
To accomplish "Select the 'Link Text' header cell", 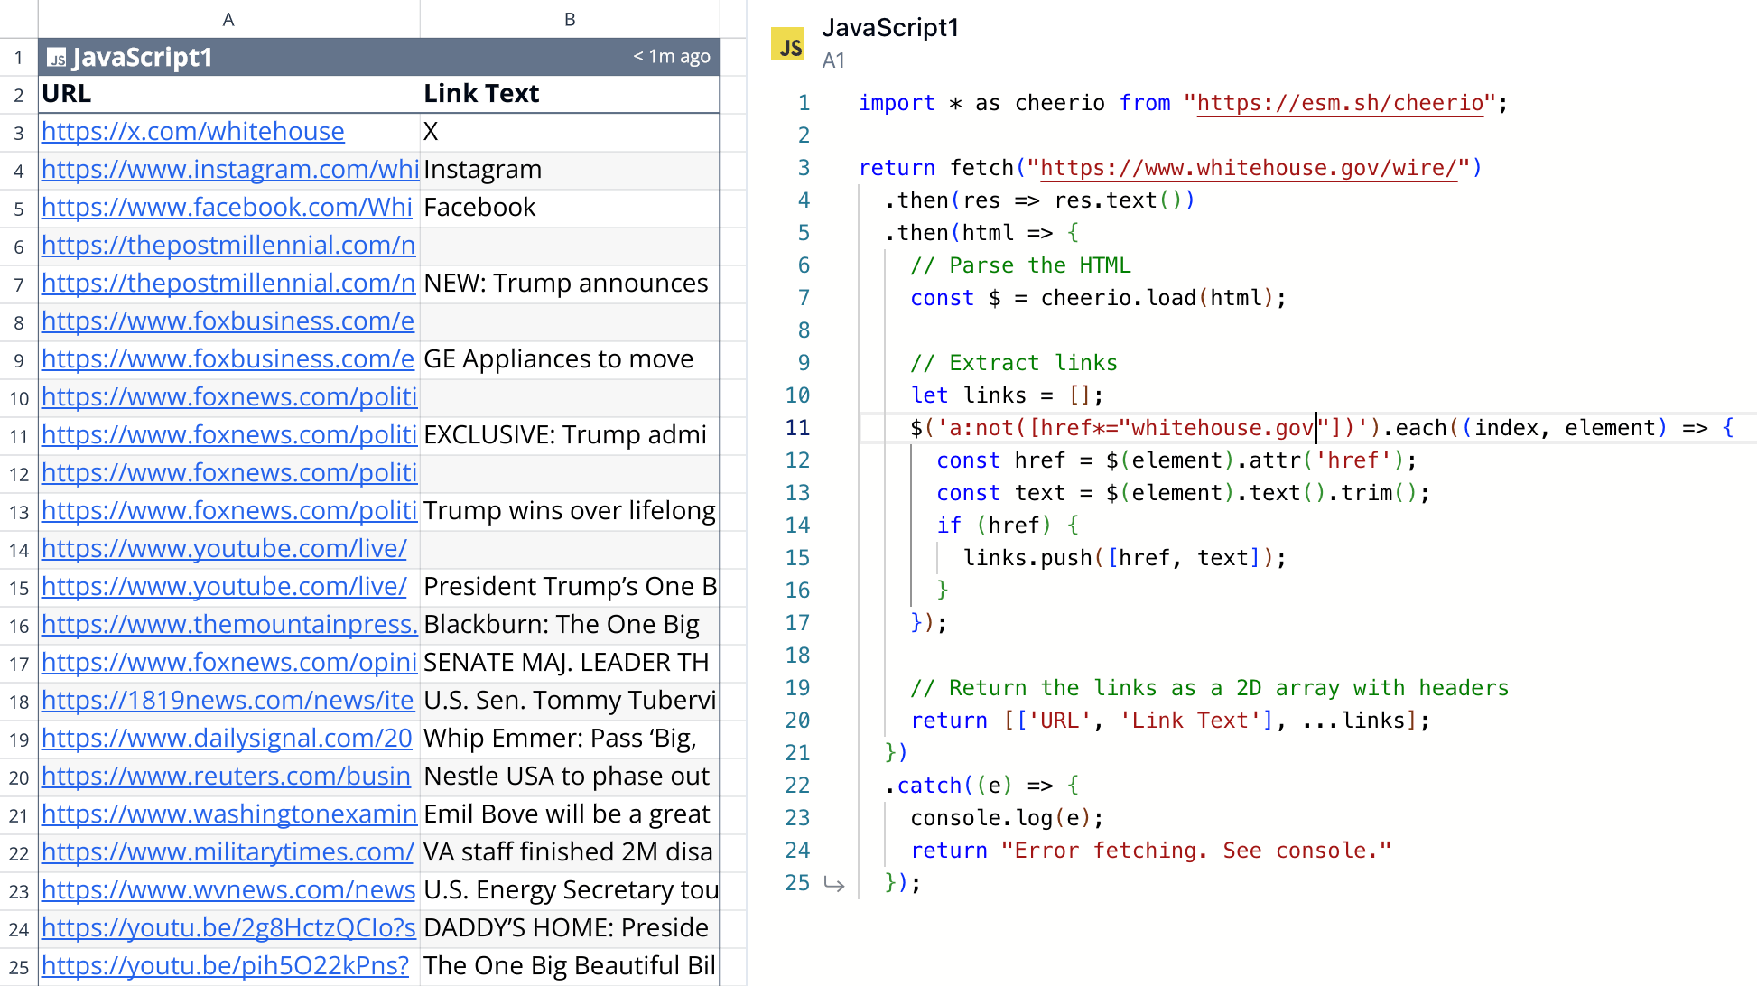I will (x=570, y=94).
